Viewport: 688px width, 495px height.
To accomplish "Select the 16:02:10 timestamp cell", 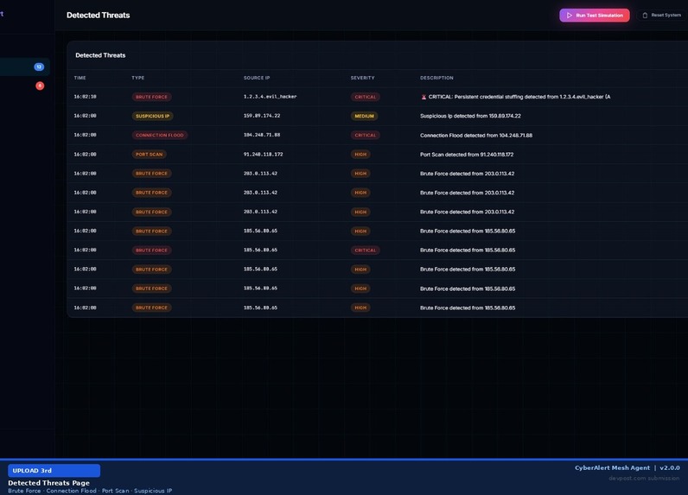I will 85,97.
